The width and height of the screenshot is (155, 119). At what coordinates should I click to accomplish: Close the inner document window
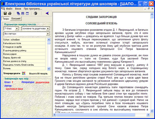pos(152,9)
